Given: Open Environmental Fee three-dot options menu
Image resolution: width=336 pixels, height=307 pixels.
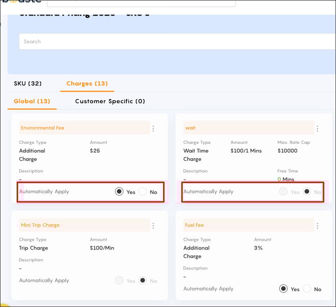Looking at the screenshot, I should pyautogui.click(x=153, y=128).
